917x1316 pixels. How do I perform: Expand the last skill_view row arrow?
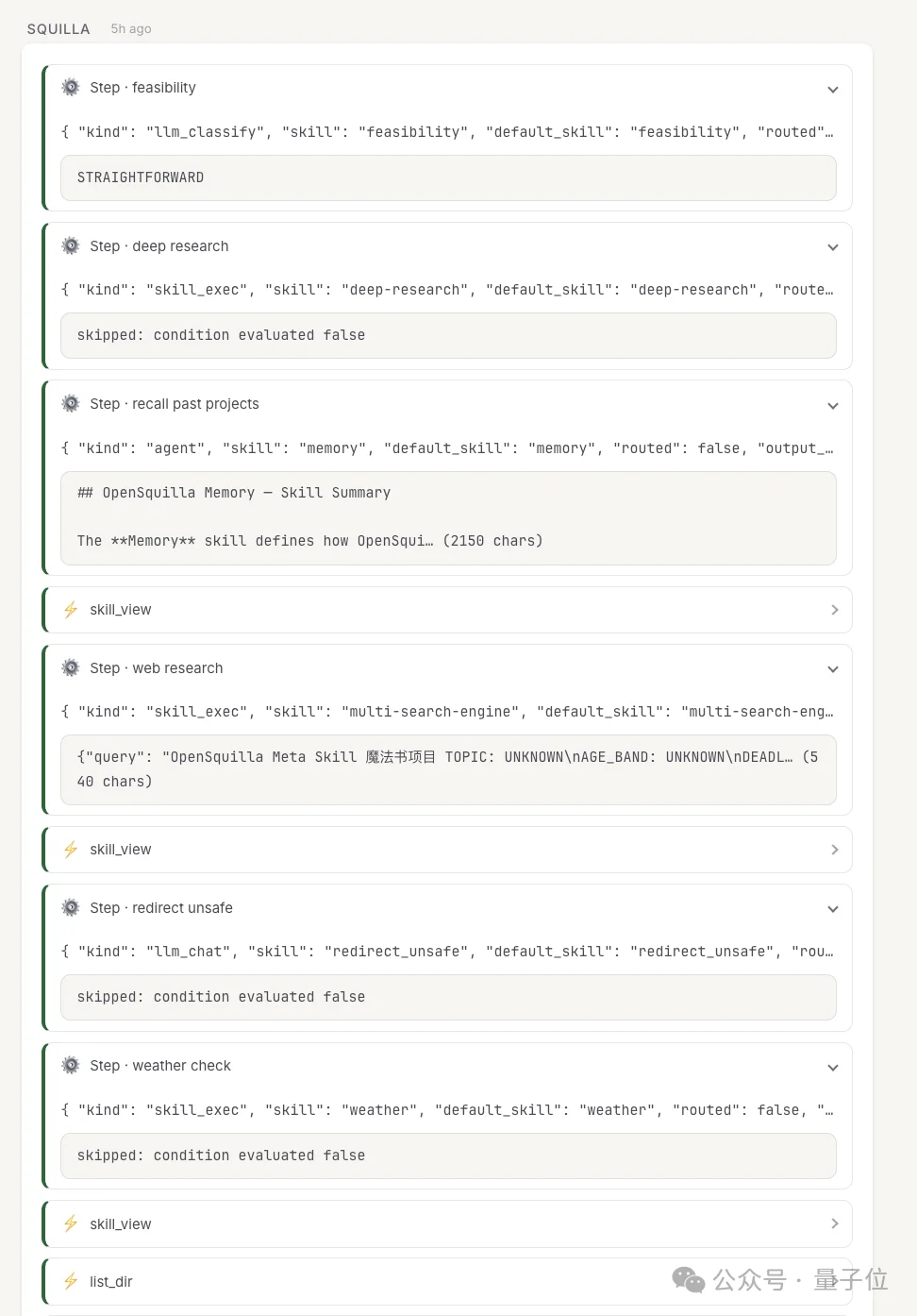tap(834, 1223)
